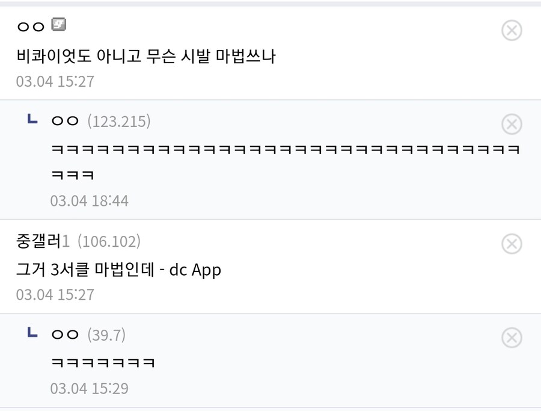
Task: Click the IP label (39.7)
Action: point(106,335)
